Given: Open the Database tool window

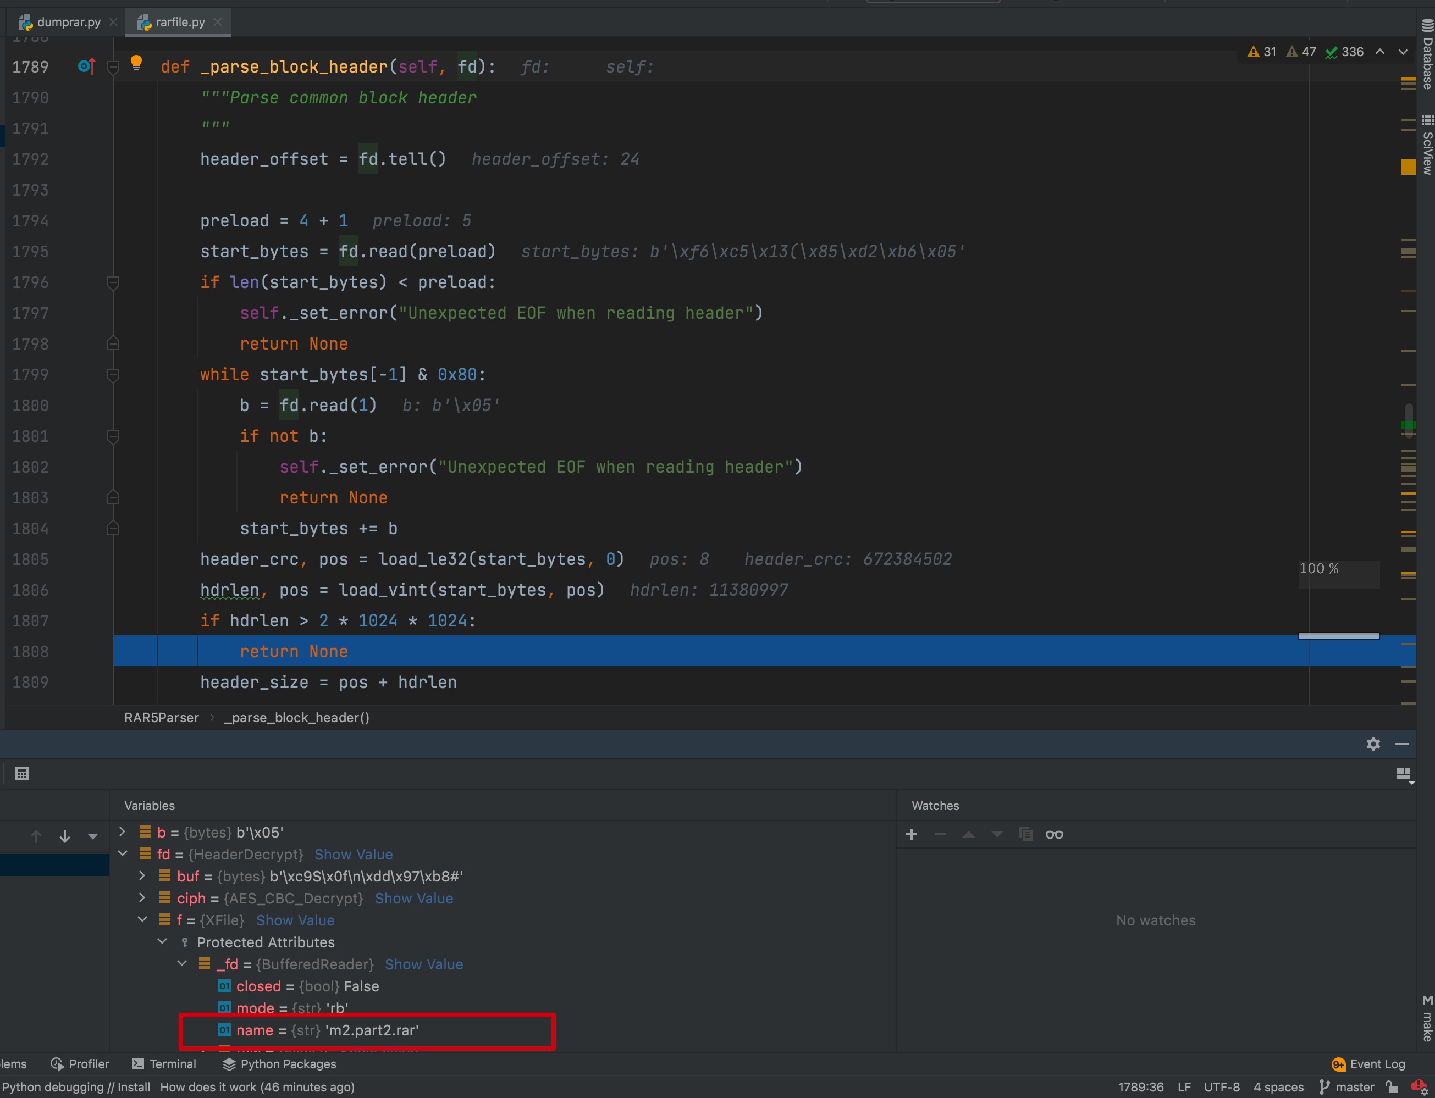Looking at the screenshot, I should (1427, 52).
